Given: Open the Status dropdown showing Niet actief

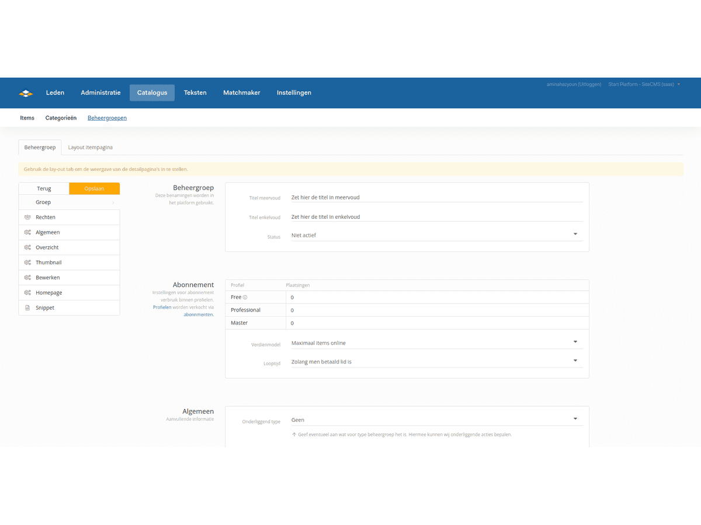Looking at the screenshot, I should [436, 235].
